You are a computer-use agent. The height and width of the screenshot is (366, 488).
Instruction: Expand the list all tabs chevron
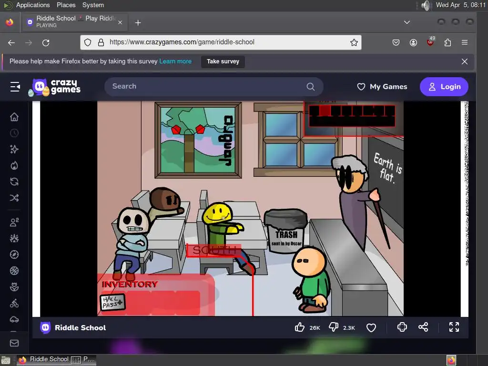(407, 22)
